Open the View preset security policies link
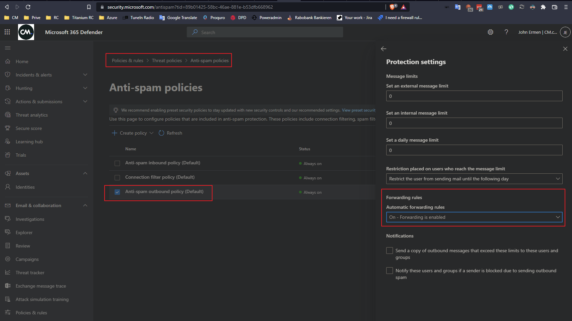572x321 pixels. click(358, 110)
